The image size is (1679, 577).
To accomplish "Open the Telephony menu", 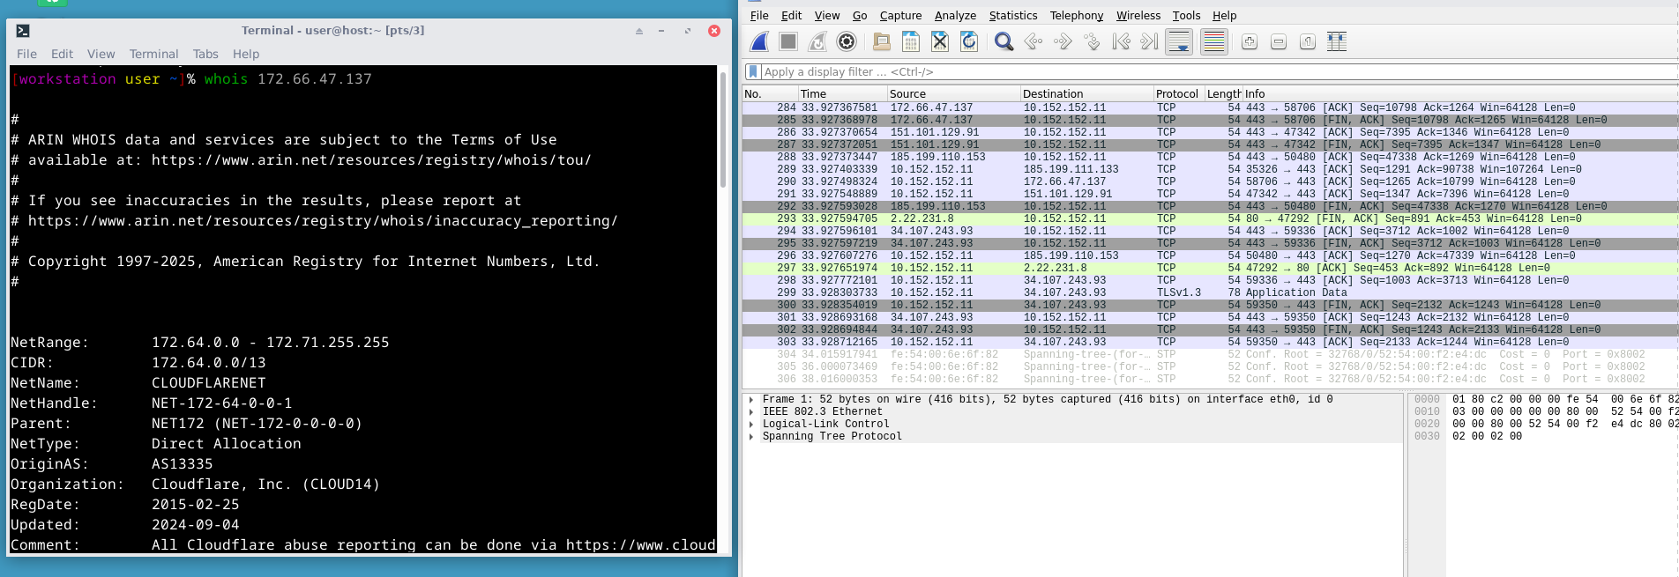I will [1077, 15].
